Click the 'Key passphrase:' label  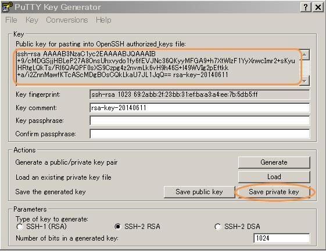click(40, 121)
